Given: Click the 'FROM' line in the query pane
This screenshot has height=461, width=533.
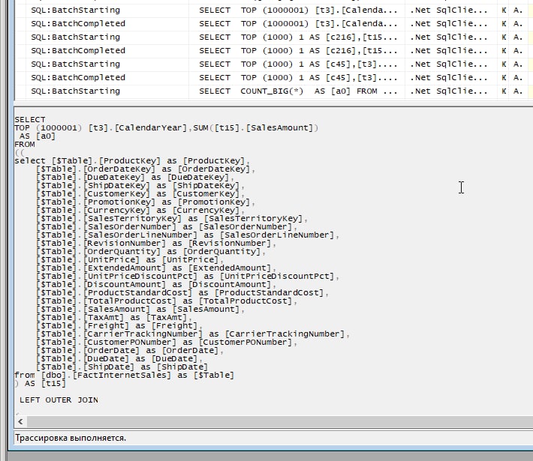Looking at the screenshot, I should coord(25,144).
